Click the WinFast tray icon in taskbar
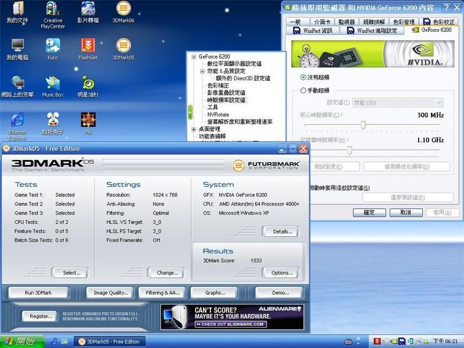 click(401, 341)
